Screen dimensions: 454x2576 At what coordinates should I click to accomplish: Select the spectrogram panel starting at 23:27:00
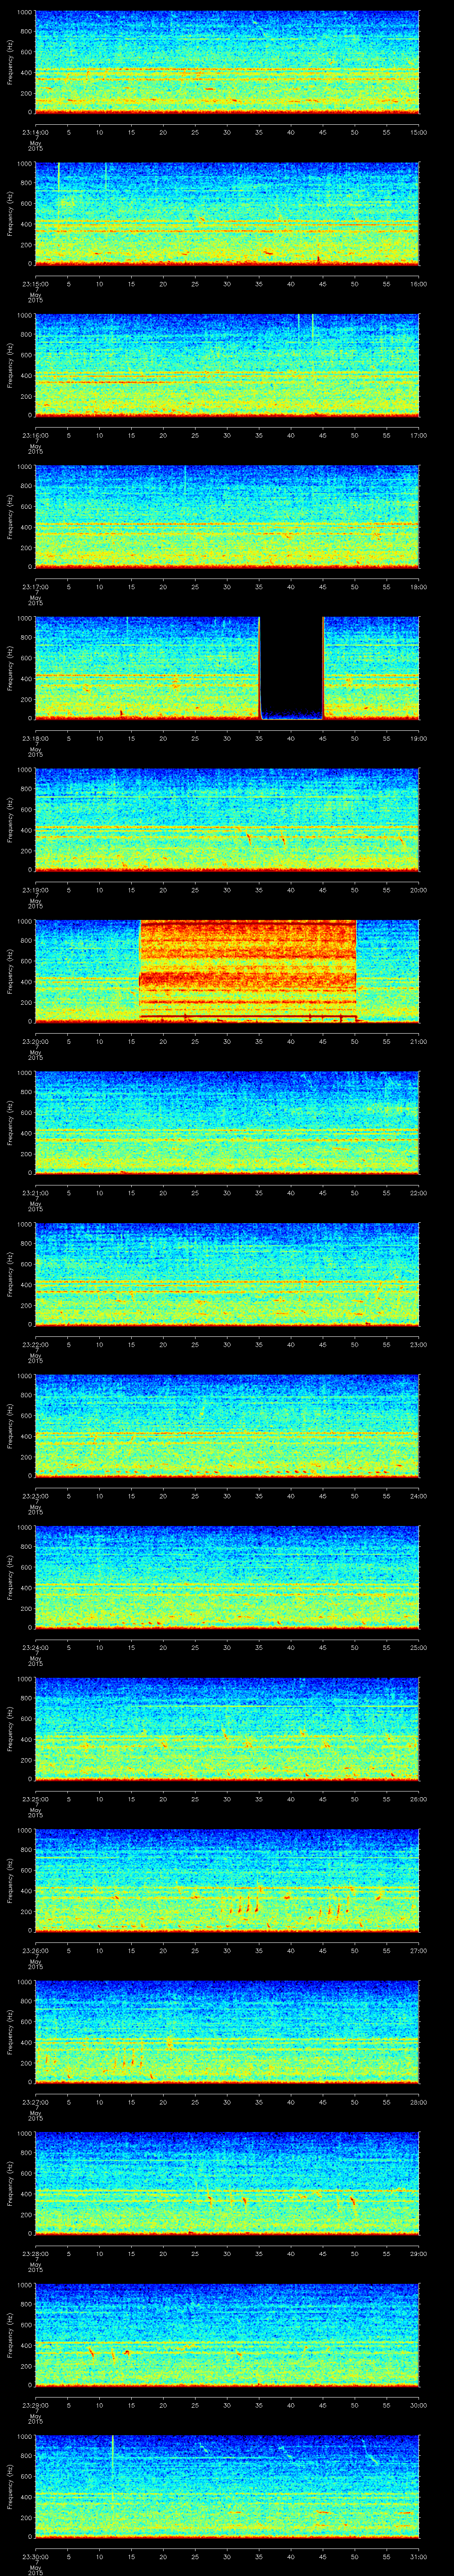point(227,2032)
